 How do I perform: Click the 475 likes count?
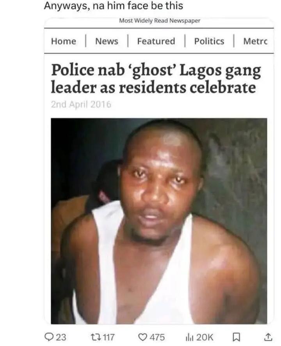pyautogui.click(x=157, y=337)
